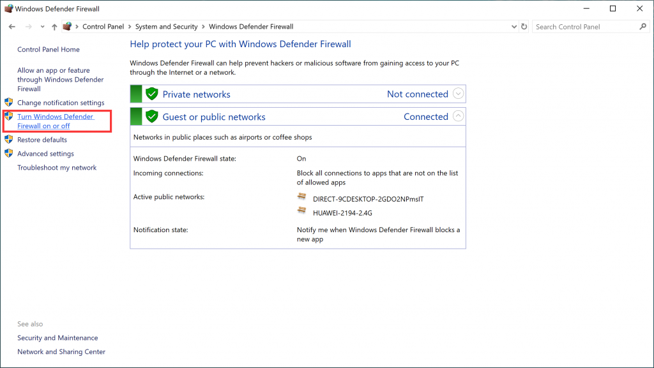Select Control Panel in the breadcrumb
The width and height of the screenshot is (654, 368).
coord(103,26)
